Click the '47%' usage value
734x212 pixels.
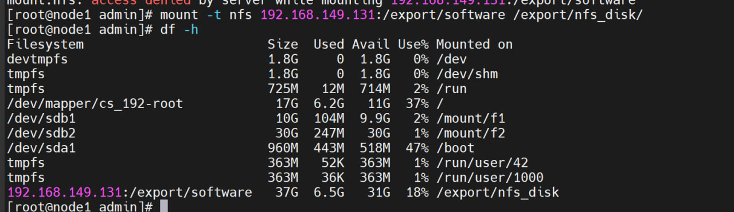(x=417, y=148)
